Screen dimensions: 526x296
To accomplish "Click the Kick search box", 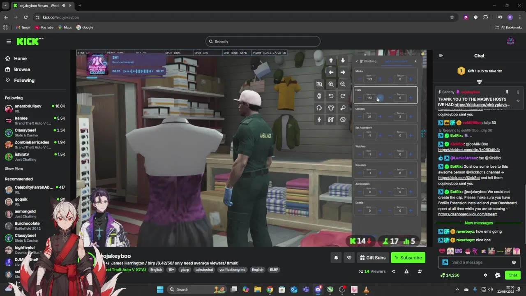I will pyautogui.click(x=263, y=42).
